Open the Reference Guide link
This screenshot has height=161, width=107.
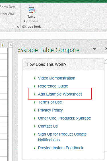(x=53, y=86)
